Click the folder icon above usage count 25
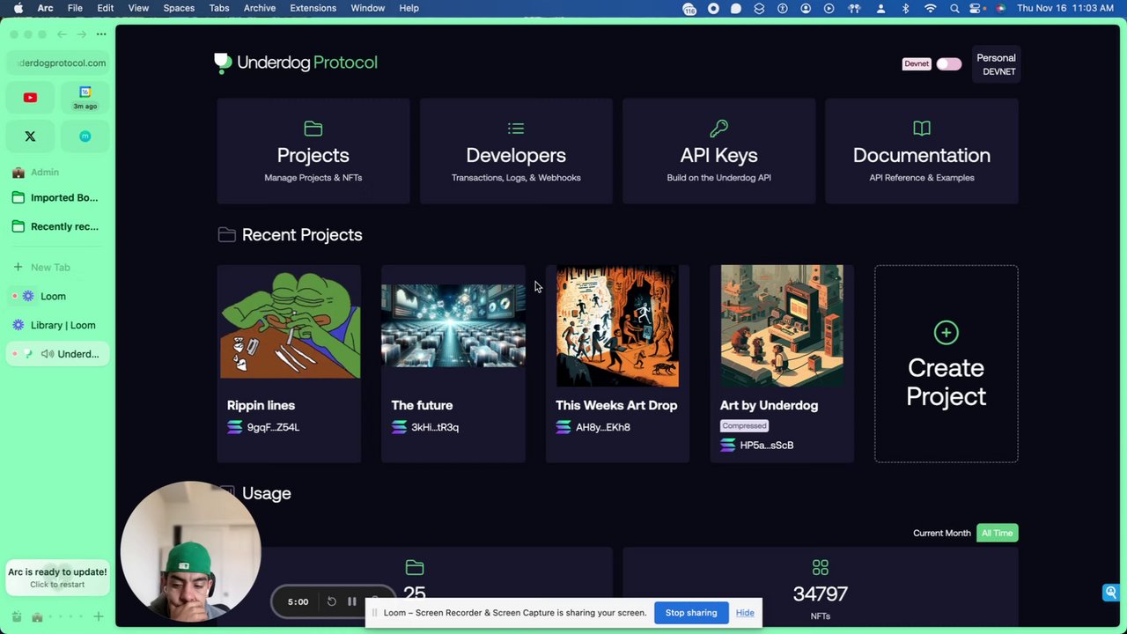 pyautogui.click(x=415, y=568)
